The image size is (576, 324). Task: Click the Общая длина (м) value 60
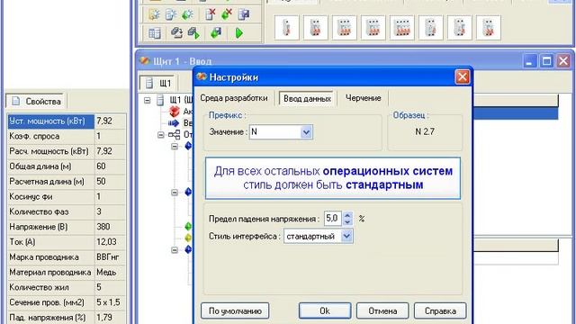101,166
